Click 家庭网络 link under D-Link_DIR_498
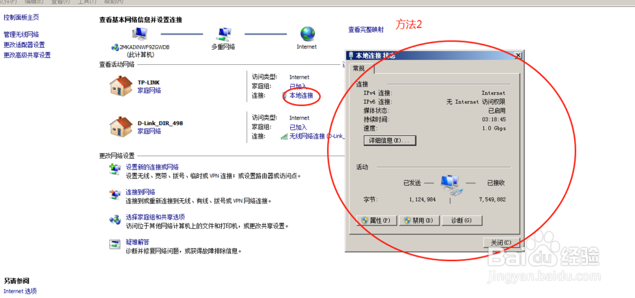Image resolution: width=635 pixels, height=298 pixels. click(149, 131)
